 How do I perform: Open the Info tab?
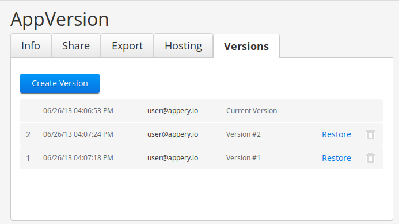click(31, 46)
